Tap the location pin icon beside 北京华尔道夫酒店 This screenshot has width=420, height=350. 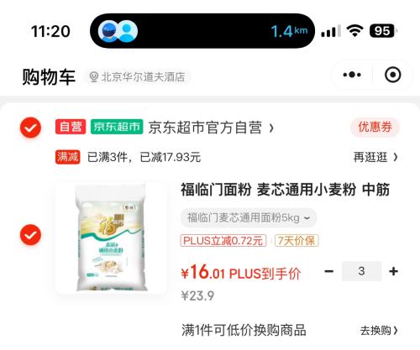pos(93,77)
